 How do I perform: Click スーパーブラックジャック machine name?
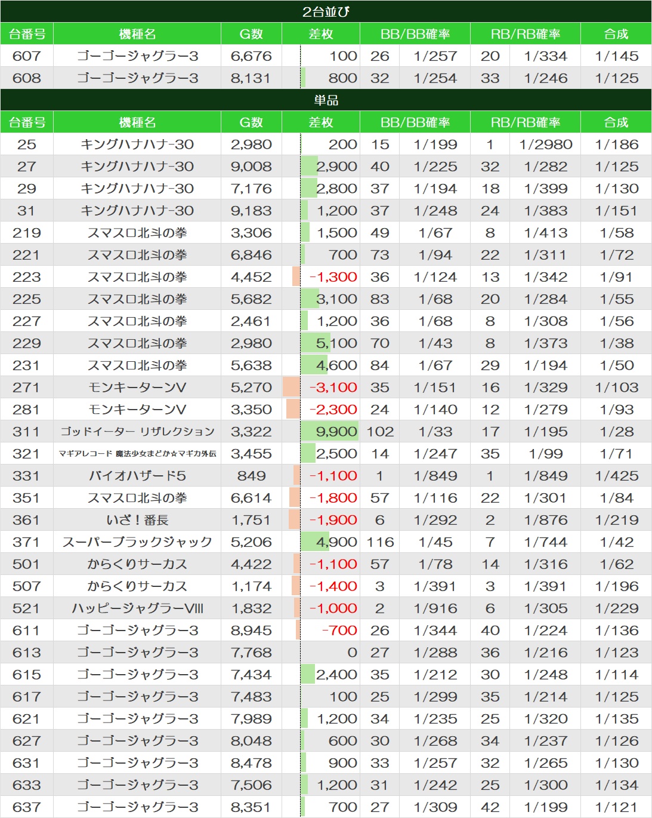[137, 542]
